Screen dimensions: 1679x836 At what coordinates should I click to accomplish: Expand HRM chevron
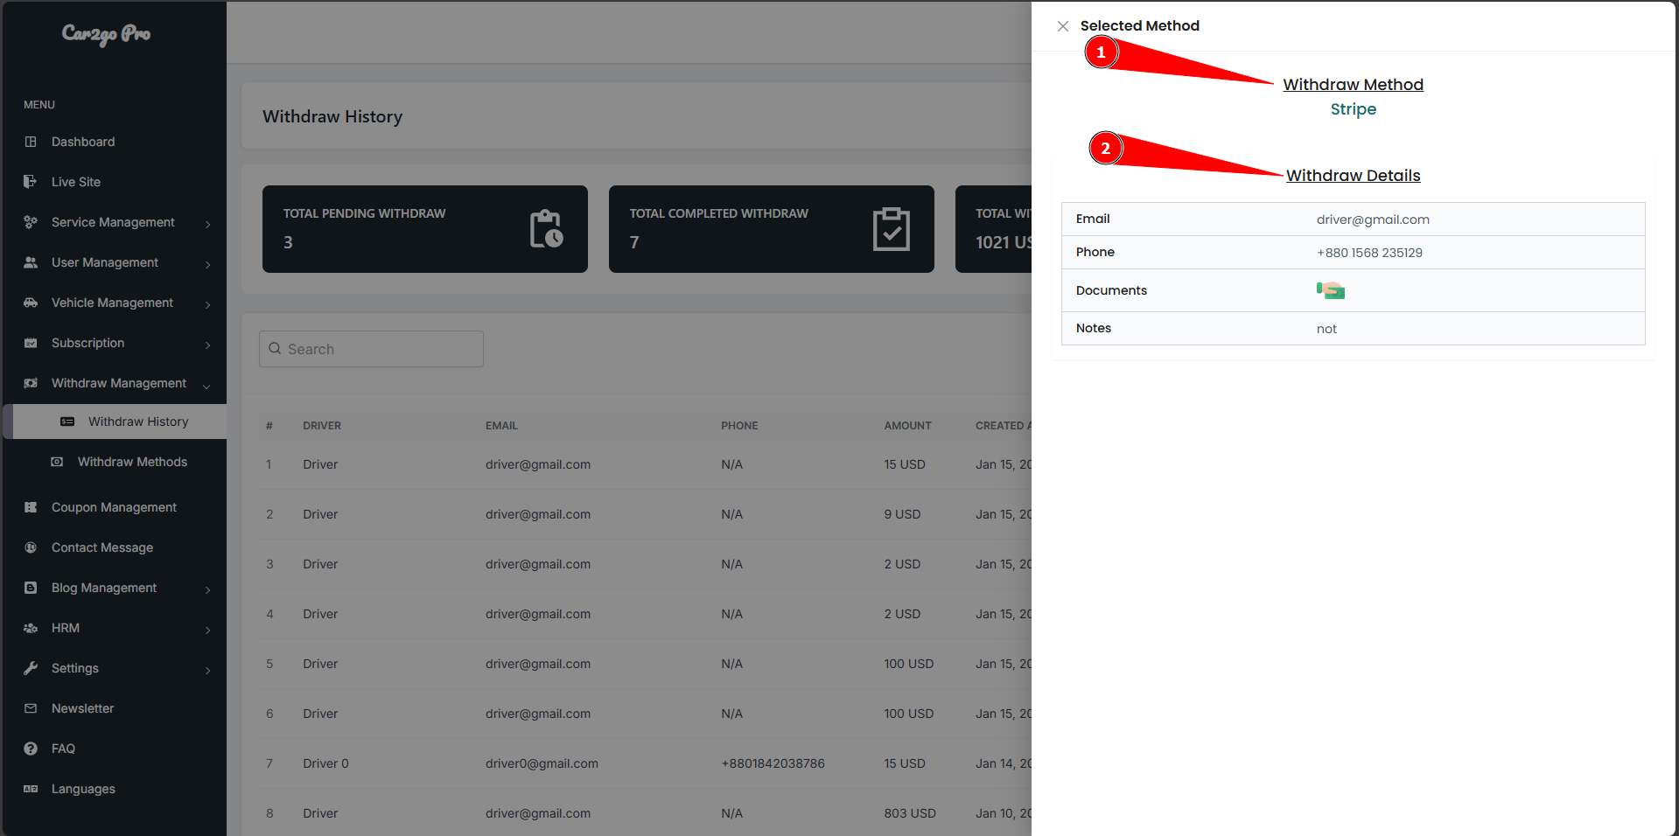coord(207,630)
